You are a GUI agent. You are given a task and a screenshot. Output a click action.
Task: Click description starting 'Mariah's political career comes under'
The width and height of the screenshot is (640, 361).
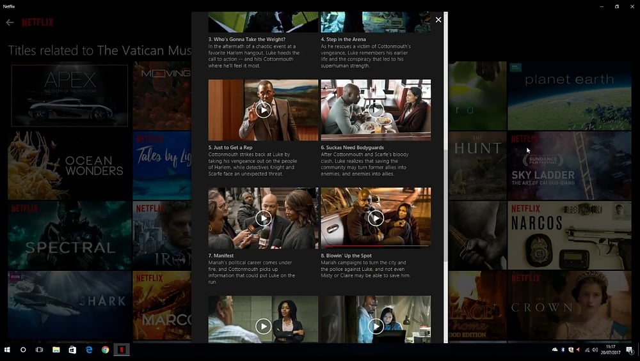point(252,272)
